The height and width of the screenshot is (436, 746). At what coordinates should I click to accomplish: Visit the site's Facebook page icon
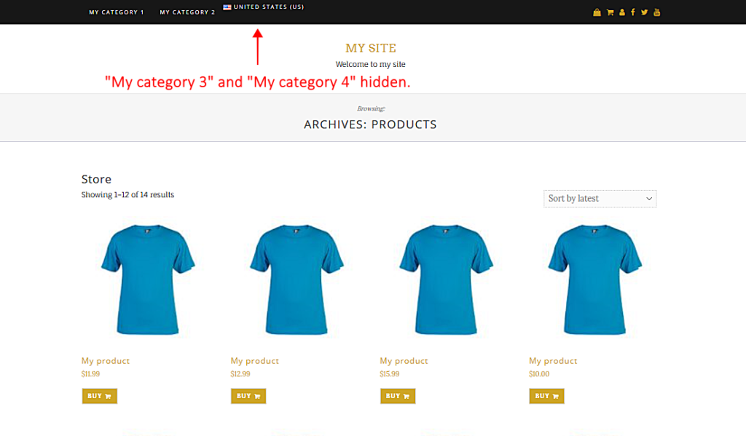pos(633,12)
